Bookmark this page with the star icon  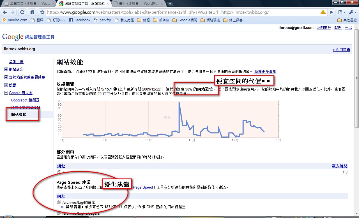(42, 12)
